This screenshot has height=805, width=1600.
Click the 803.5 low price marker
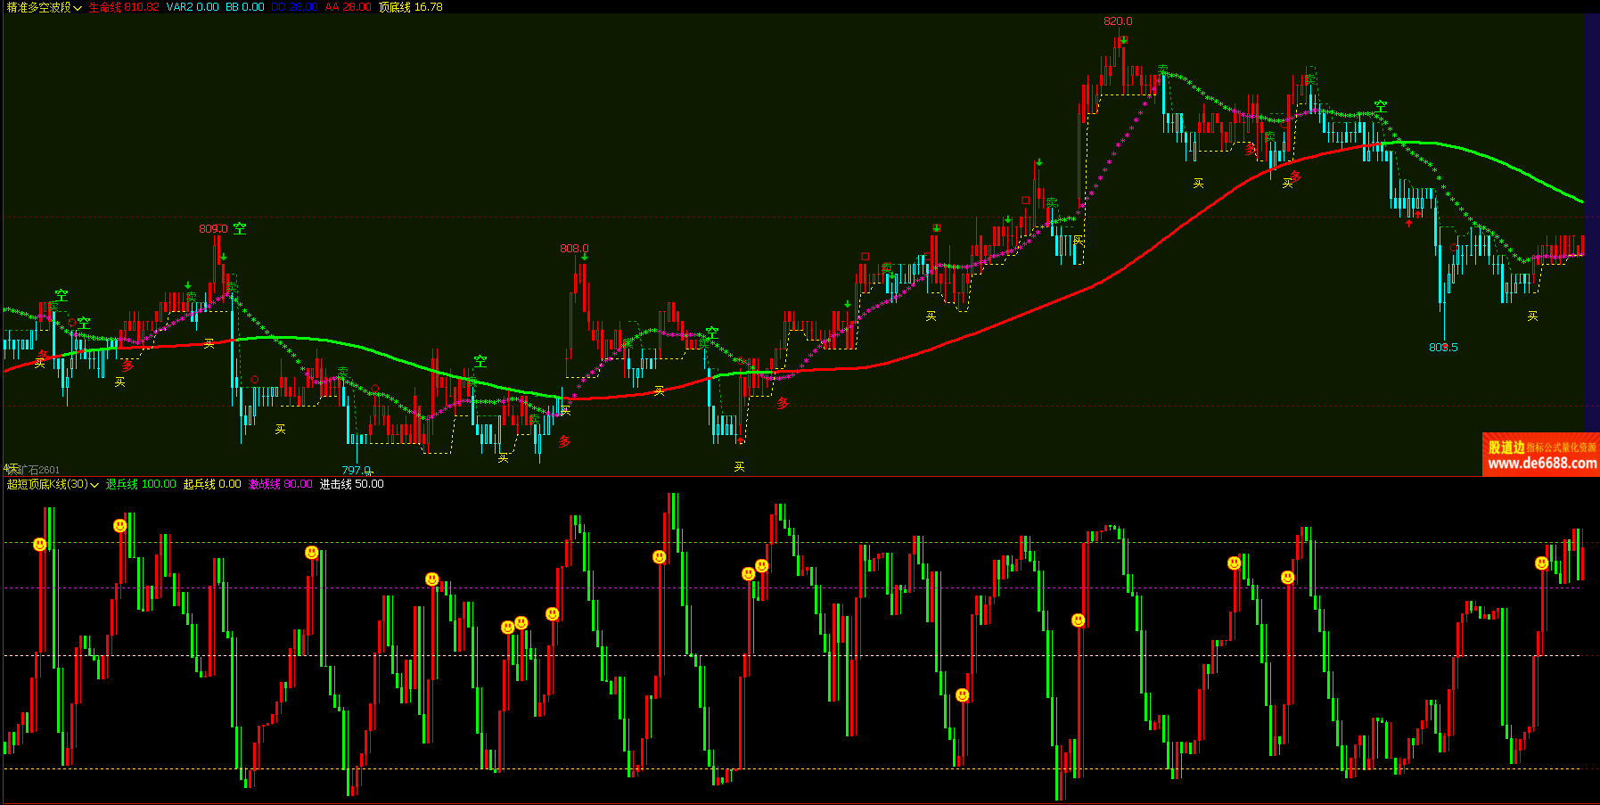1443,348
